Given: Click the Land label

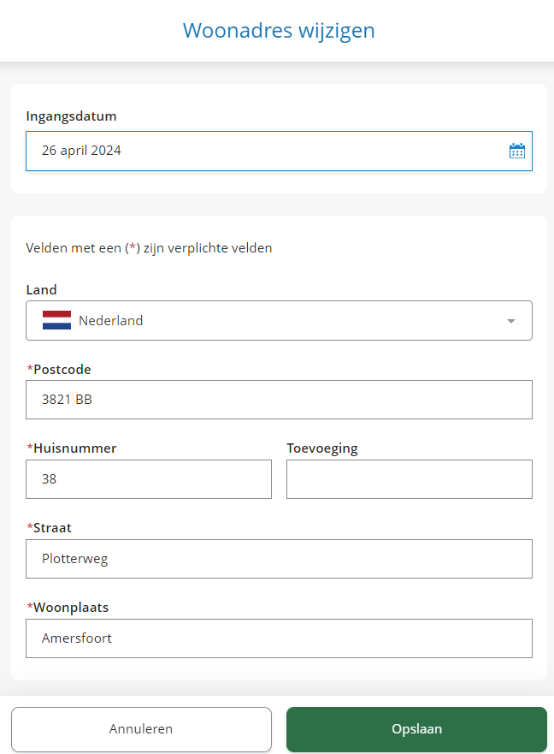Looking at the screenshot, I should point(41,290).
